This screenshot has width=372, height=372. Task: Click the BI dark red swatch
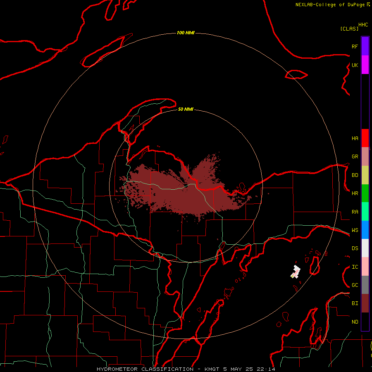[x=365, y=303]
